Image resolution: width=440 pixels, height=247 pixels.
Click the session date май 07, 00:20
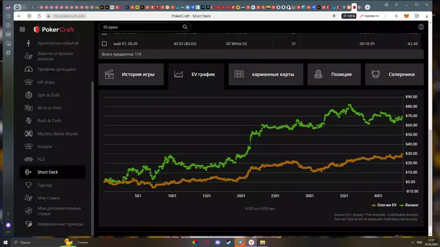(x=126, y=44)
